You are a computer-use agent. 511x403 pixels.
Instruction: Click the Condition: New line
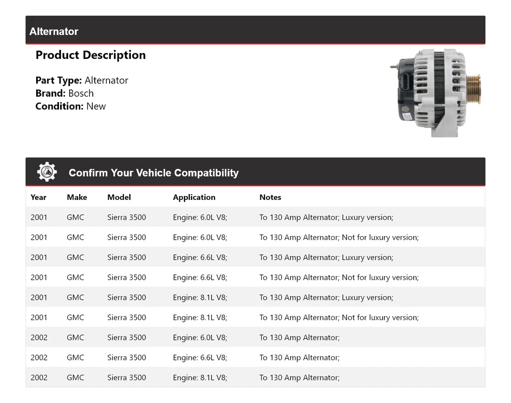pos(71,106)
